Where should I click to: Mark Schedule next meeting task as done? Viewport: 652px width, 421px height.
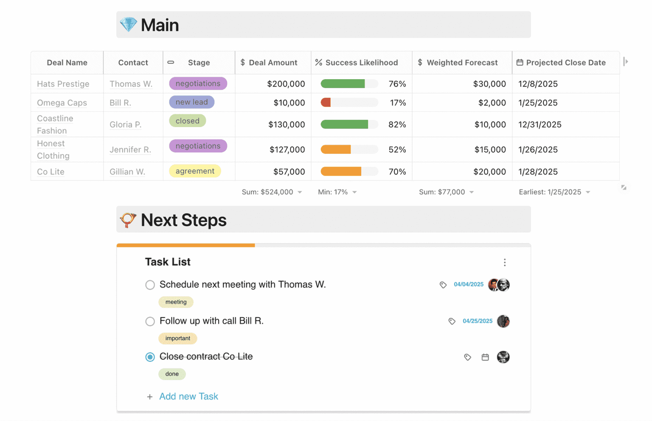(x=150, y=285)
